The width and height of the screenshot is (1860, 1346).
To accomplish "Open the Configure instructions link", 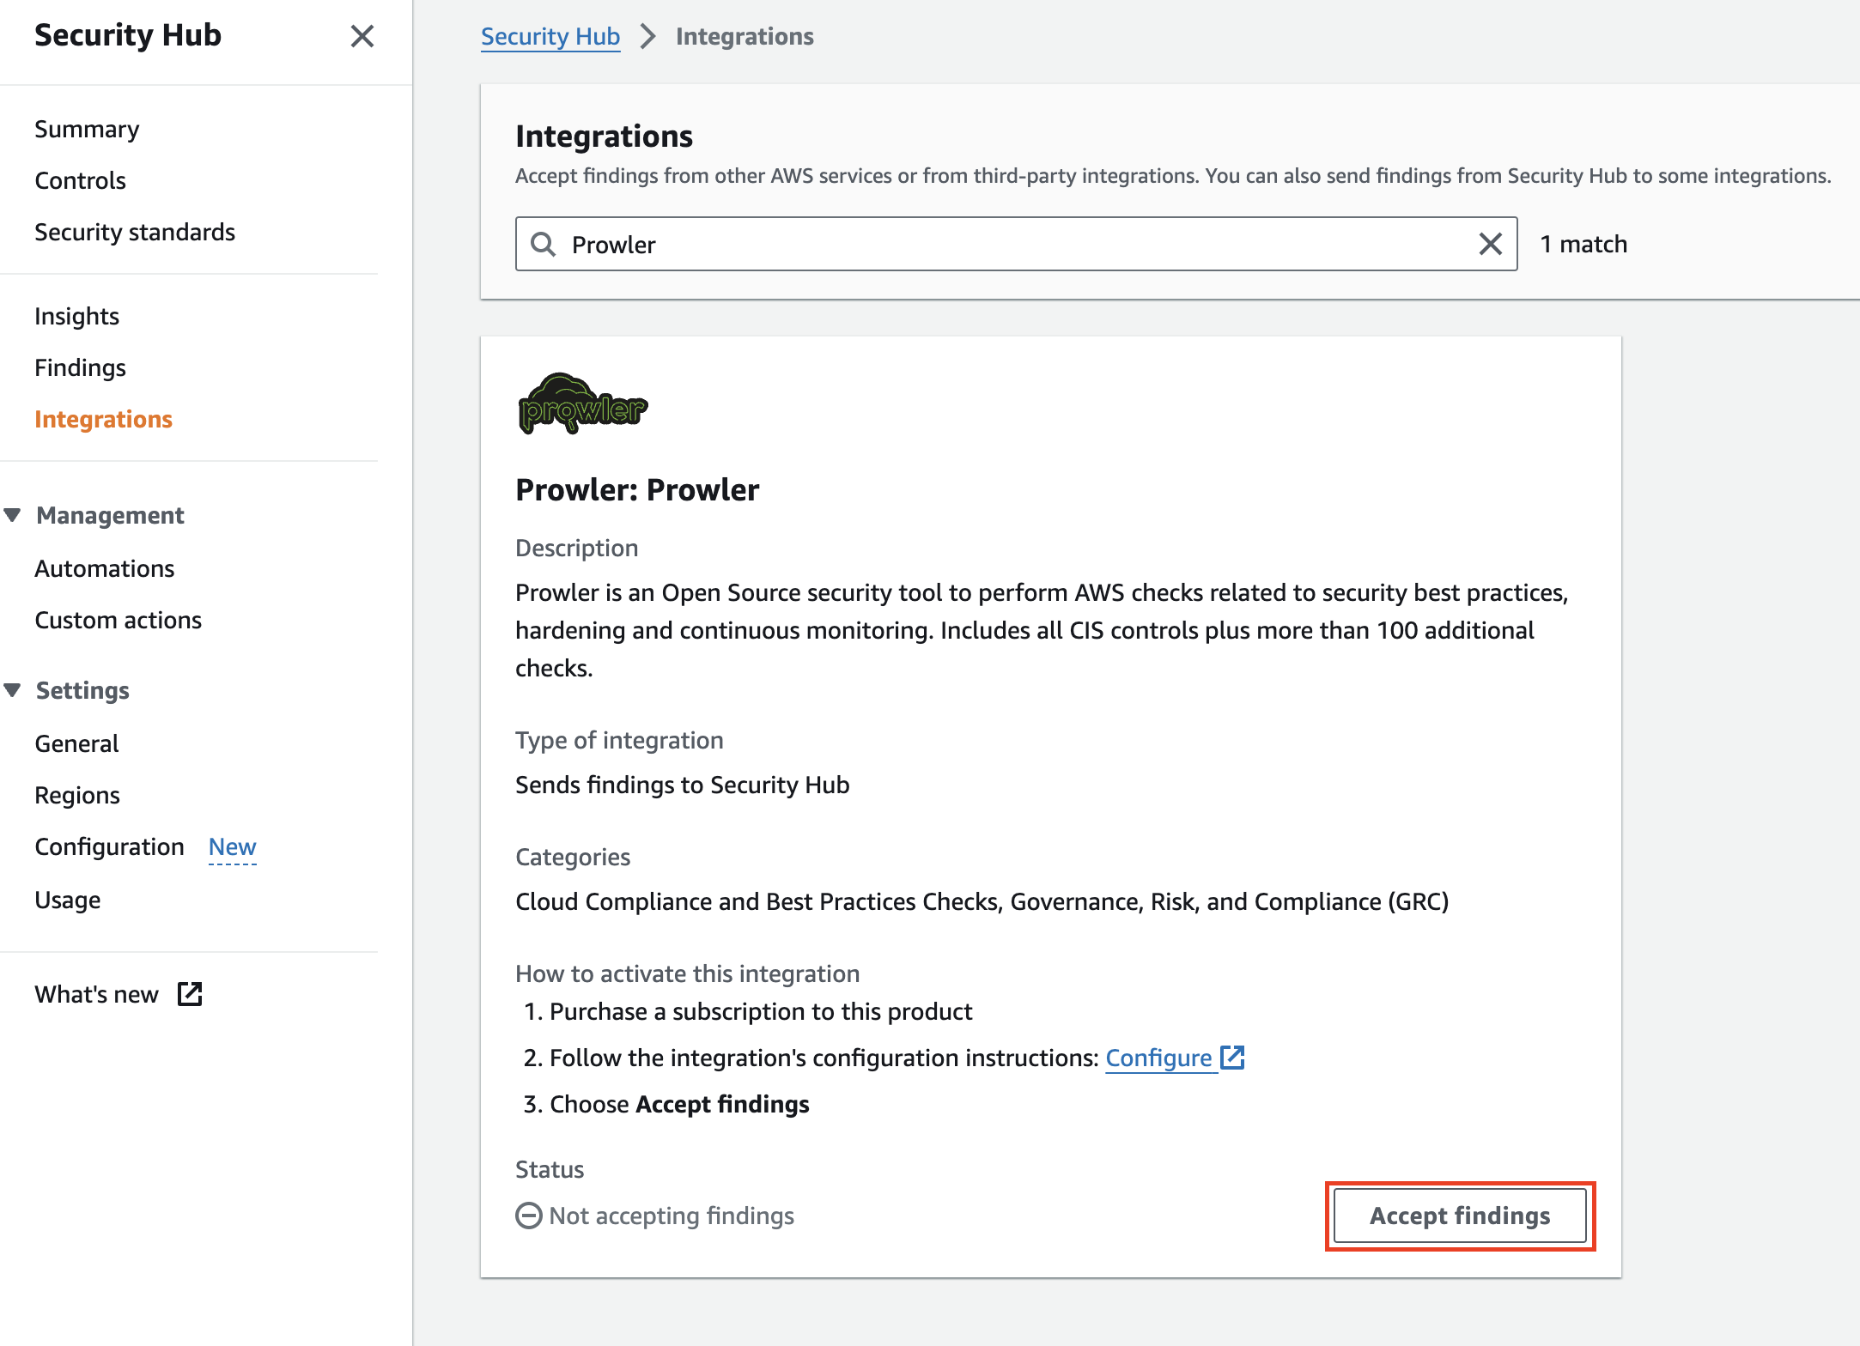I will click(1158, 1058).
